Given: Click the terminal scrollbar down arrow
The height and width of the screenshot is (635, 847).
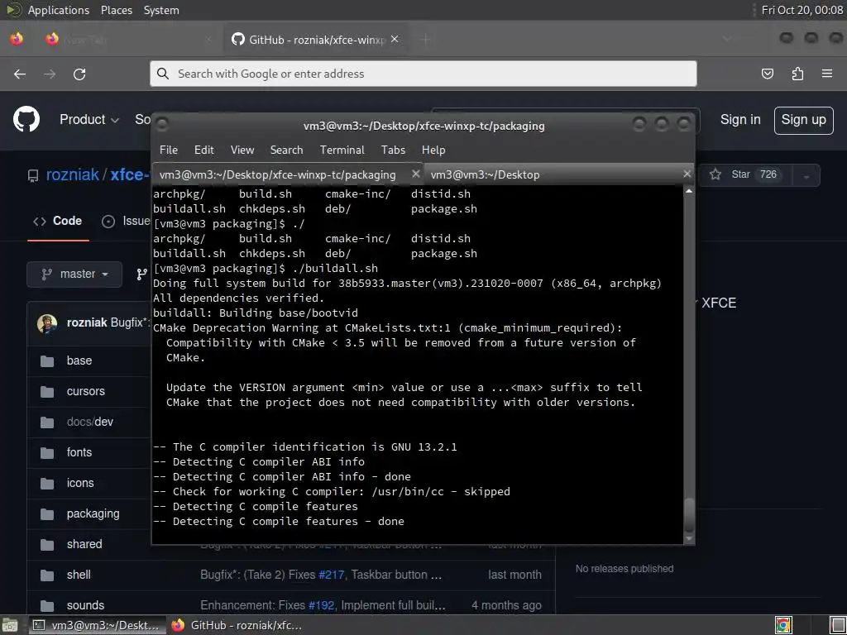Looking at the screenshot, I should (689, 538).
